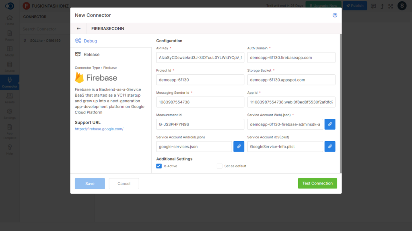The image size is (412, 231).
Task: Focus the API Key input field
Action: (x=200, y=58)
